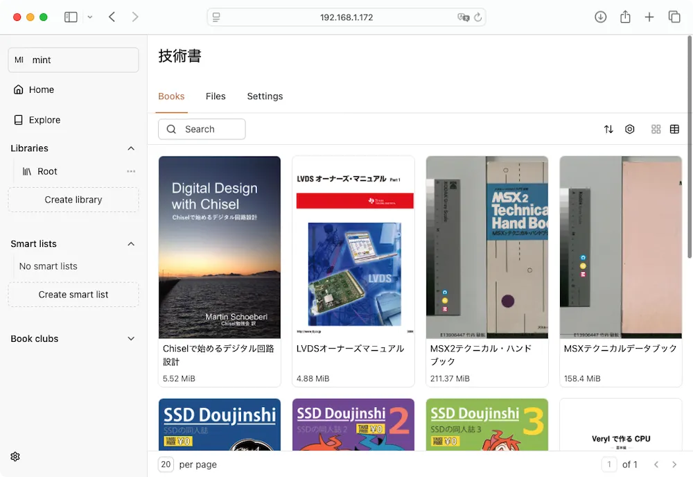
Task: Click the translate page icon
Action: click(463, 17)
